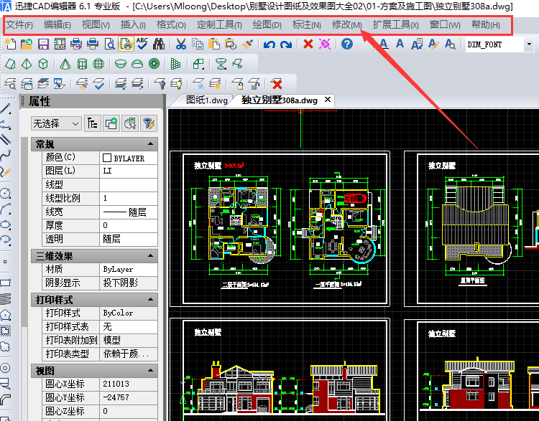The height and width of the screenshot is (421, 539).
Task: Select the 3D box cube tool
Action: click(43, 64)
